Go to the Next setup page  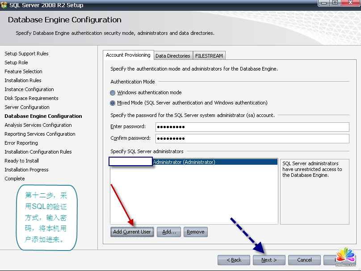[269, 260]
